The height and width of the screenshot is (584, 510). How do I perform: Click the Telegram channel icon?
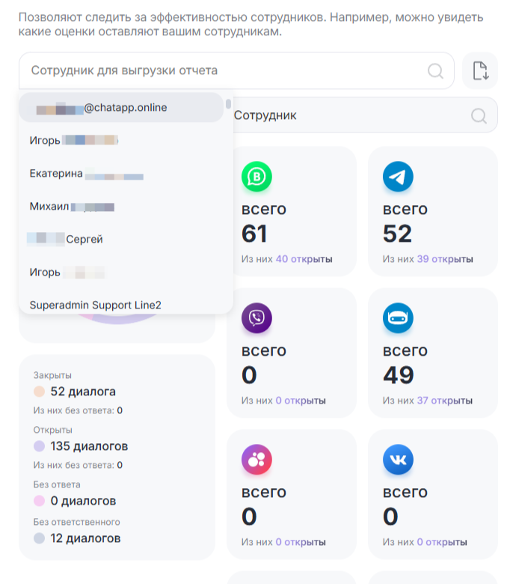[398, 177]
